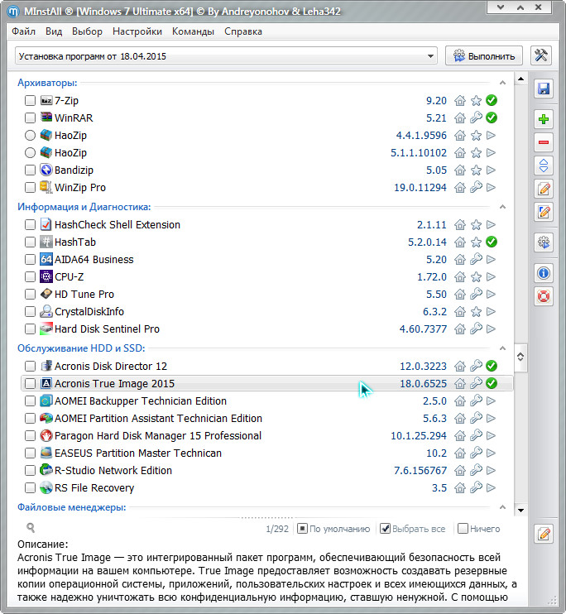
Task: Click the star icon in 7-Zip row
Action: tap(476, 101)
